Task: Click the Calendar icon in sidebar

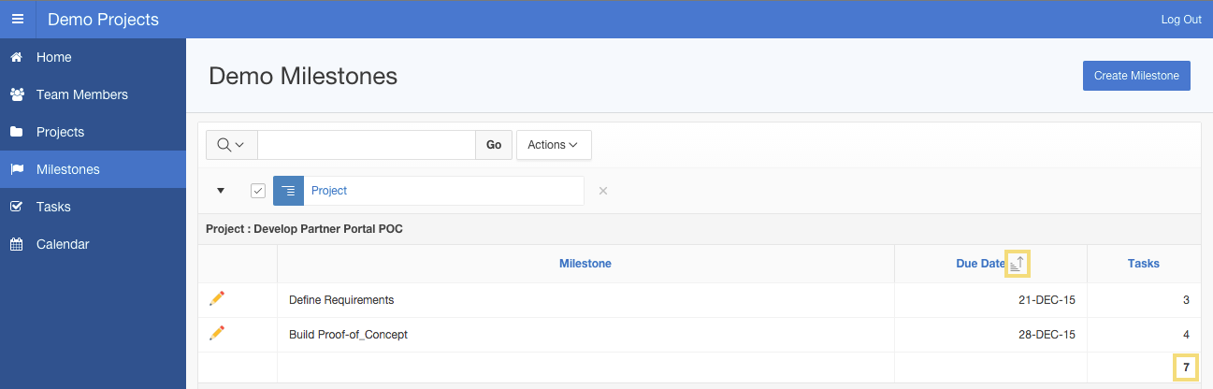Action: 17,244
